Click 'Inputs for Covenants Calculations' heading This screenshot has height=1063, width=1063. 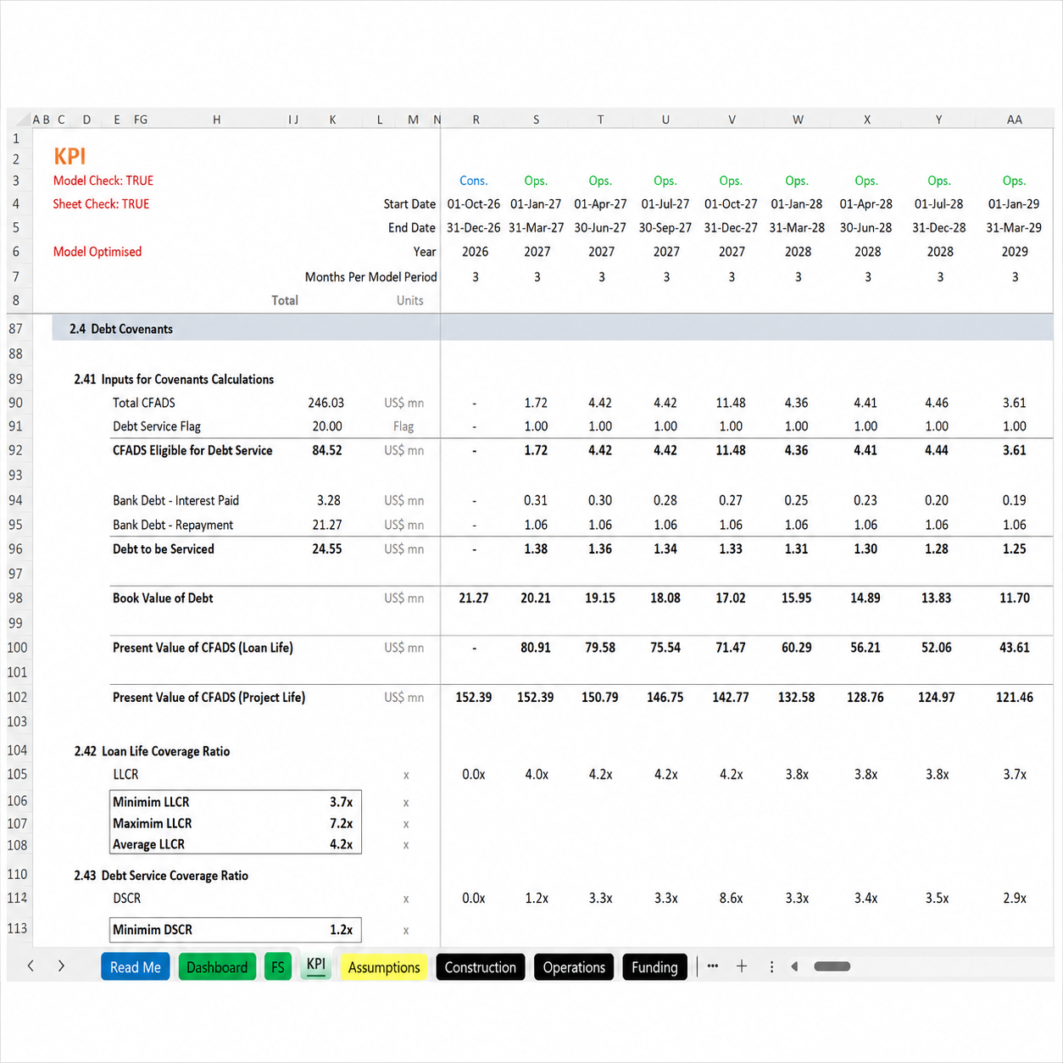187,380
